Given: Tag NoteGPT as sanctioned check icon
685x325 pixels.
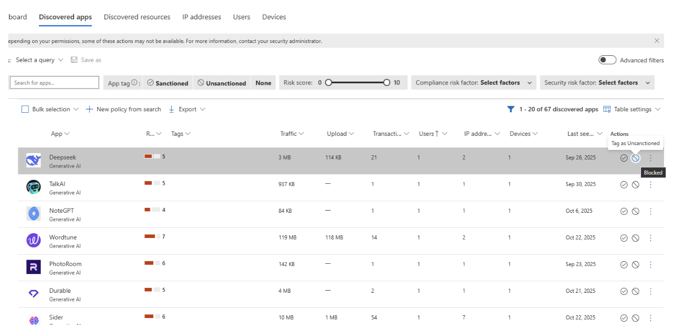Looking at the screenshot, I should click(623, 211).
